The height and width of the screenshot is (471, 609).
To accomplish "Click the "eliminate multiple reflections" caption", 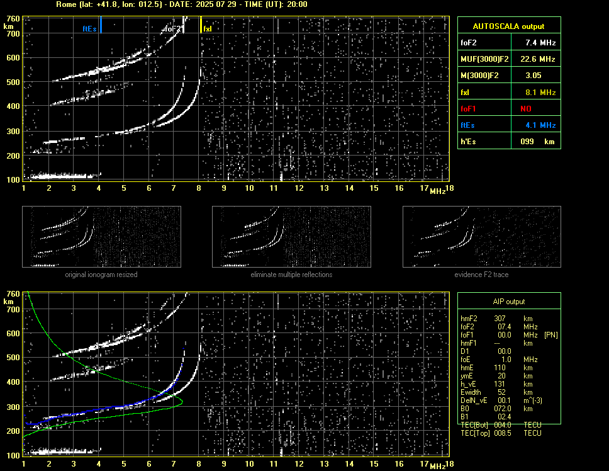I will [291, 275].
